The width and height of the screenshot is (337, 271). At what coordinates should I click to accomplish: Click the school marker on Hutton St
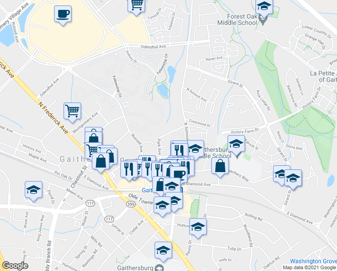[198, 228]
